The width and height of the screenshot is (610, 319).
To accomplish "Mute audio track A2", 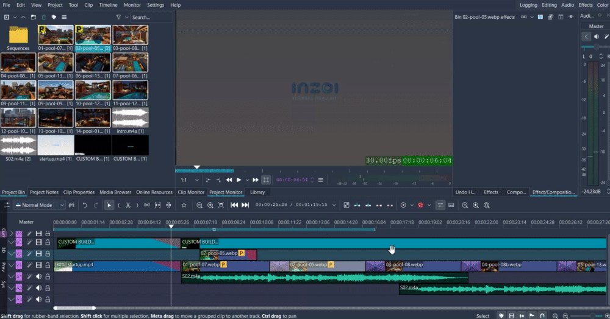I will coord(38,288).
